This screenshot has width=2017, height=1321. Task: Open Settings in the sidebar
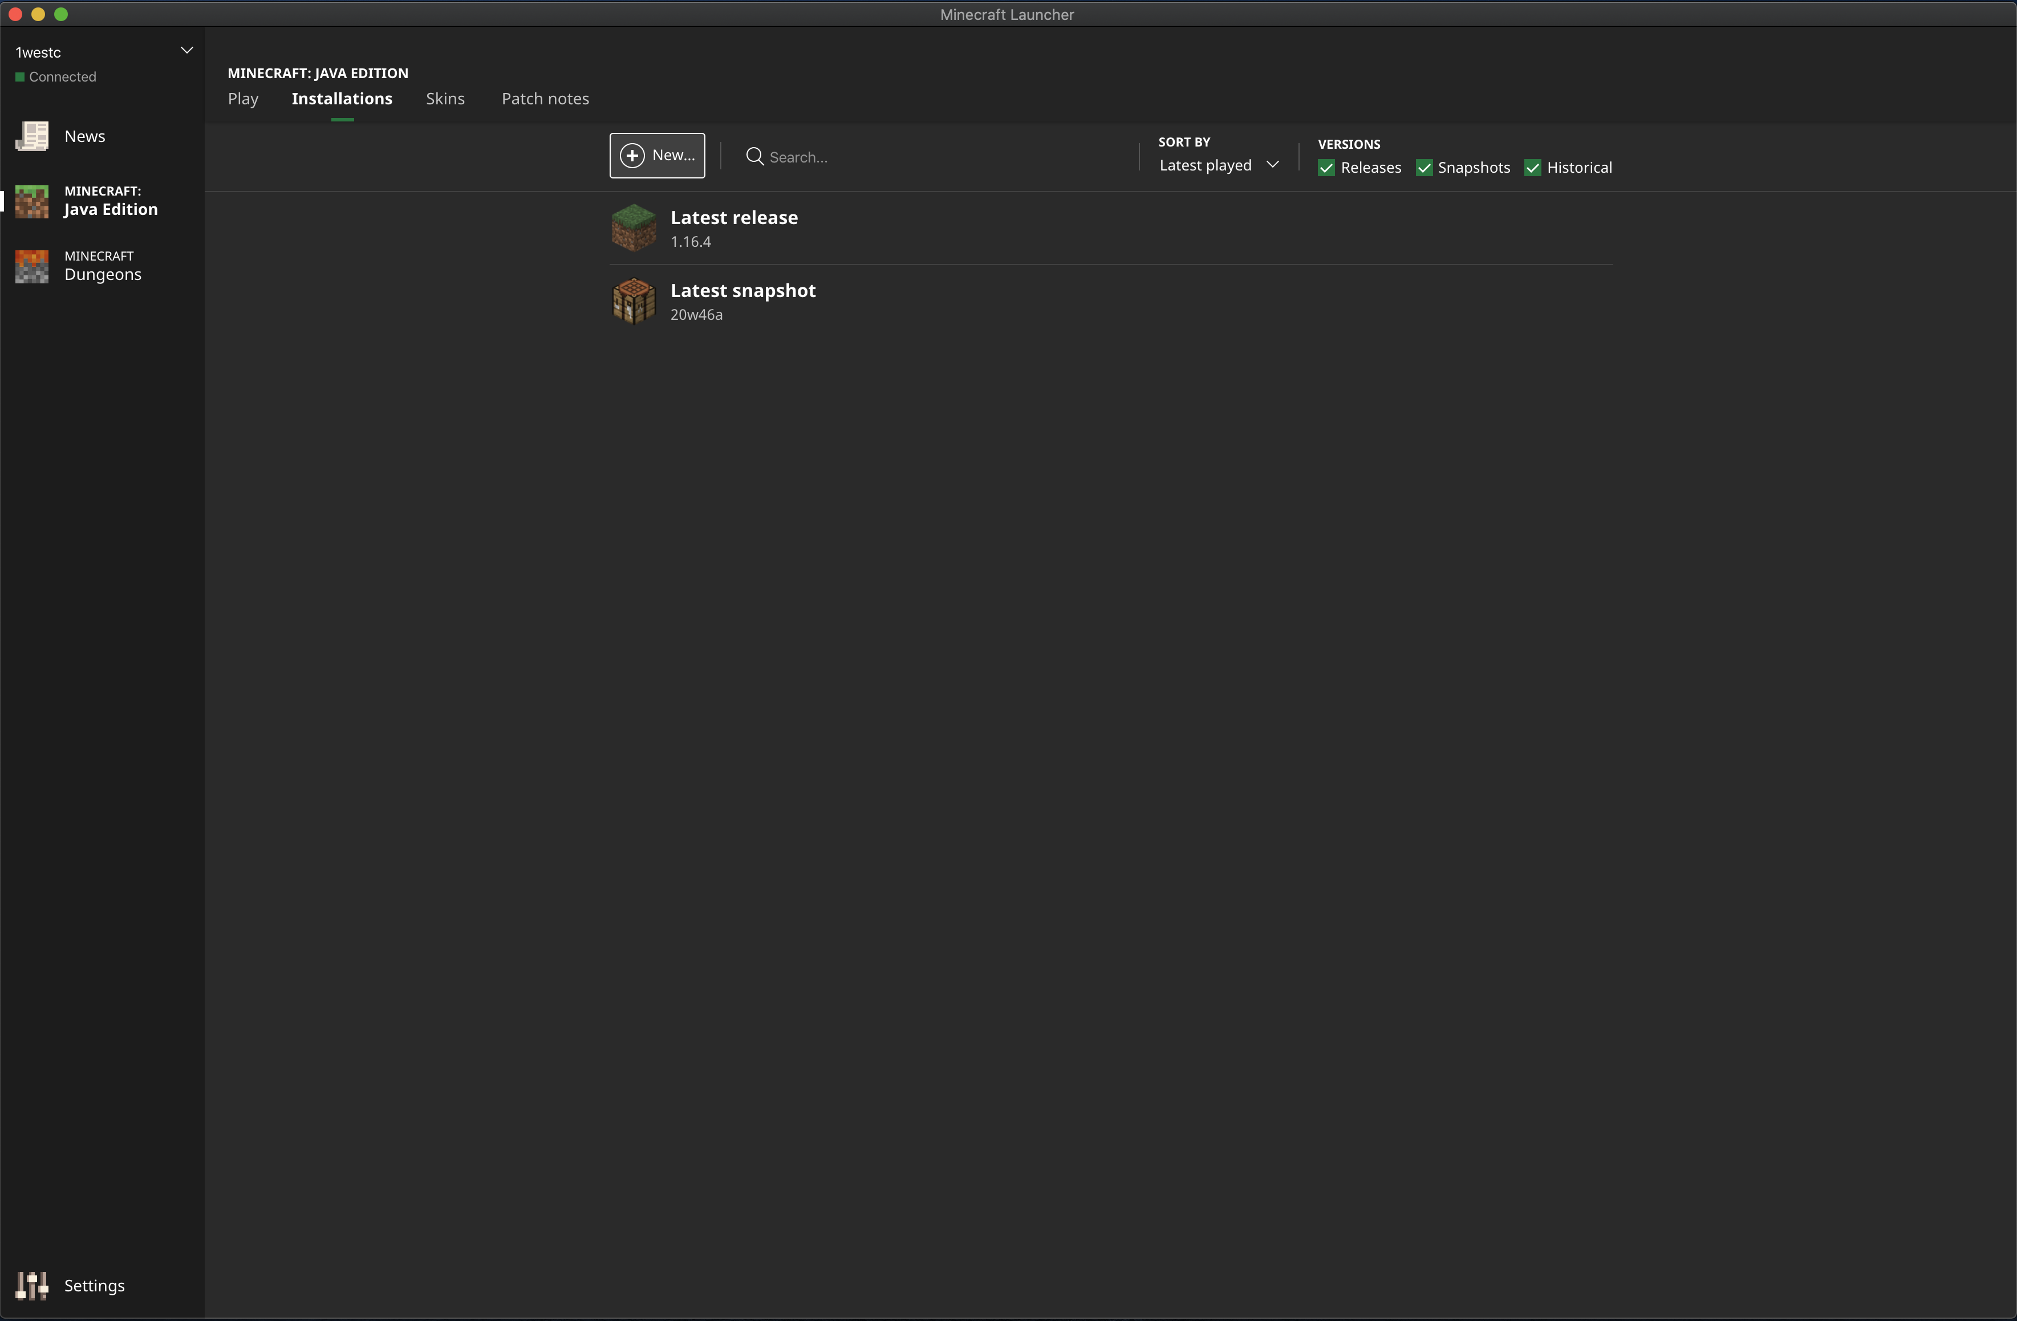click(x=94, y=1286)
